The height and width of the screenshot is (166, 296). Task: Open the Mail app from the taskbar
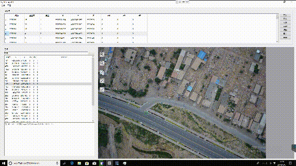94,163
